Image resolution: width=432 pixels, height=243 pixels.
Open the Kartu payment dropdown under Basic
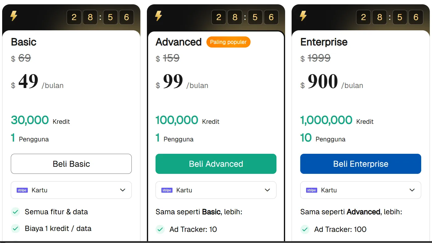coord(71,190)
